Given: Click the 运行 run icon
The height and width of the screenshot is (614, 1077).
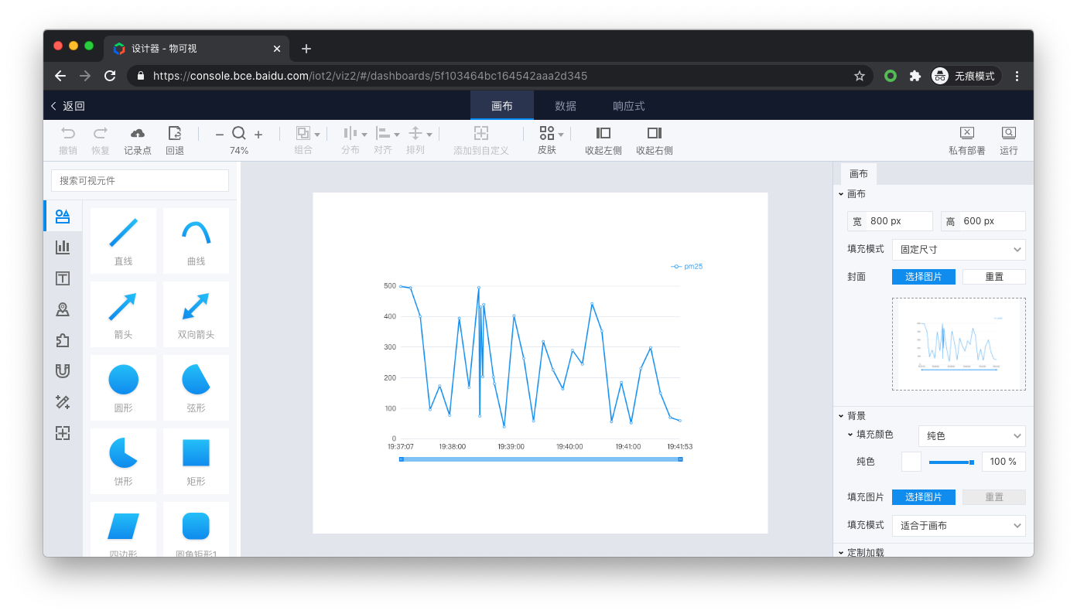Looking at the screenshot, I should [1009, 133].
